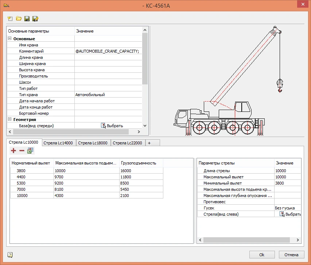Collapse the Основные group
The image size is (311, 265).
[x=9, y=39]
